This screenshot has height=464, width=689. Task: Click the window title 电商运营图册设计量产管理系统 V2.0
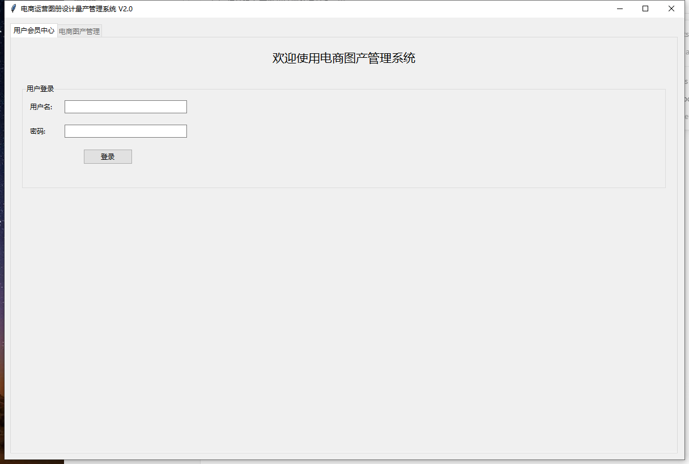(x=76, y=9)
